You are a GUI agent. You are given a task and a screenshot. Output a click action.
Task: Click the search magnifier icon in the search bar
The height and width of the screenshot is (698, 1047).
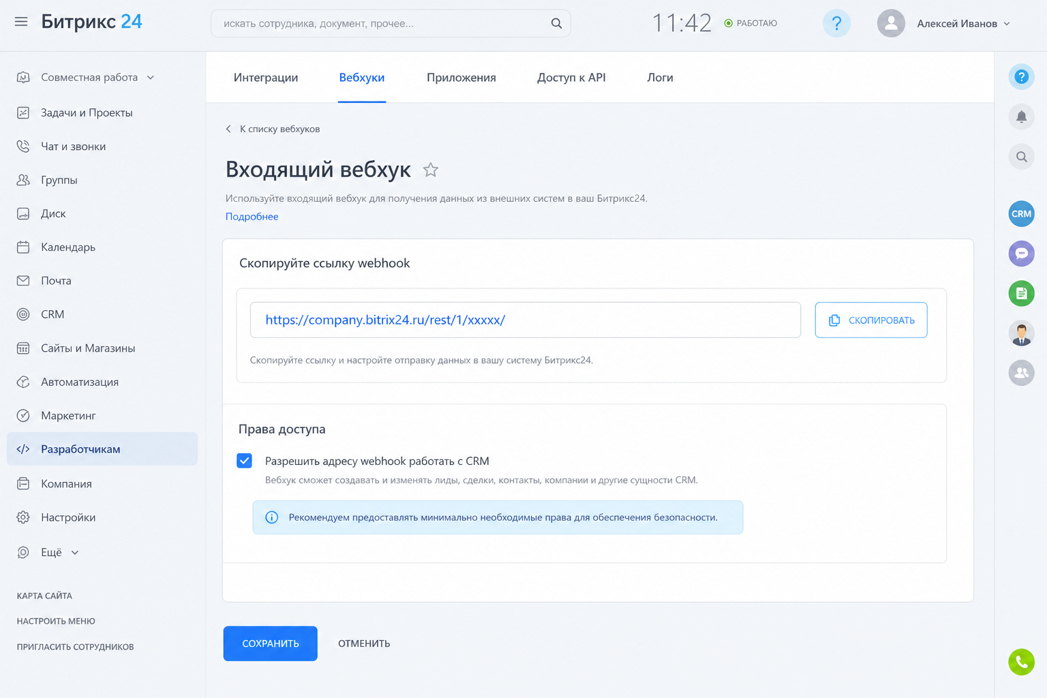coord(556,23)
